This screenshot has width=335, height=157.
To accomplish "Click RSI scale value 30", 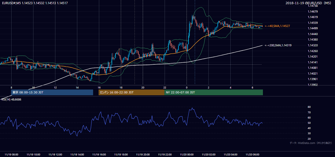I will pos(309,133).
